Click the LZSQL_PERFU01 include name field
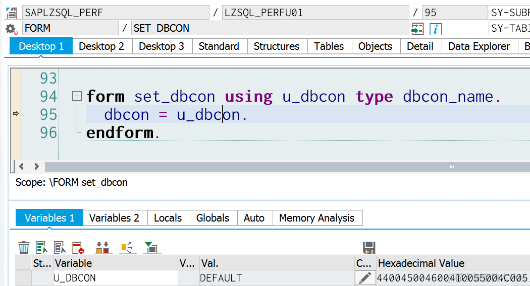Viewport: 530px width, 286px height. (x=315, y=13)
